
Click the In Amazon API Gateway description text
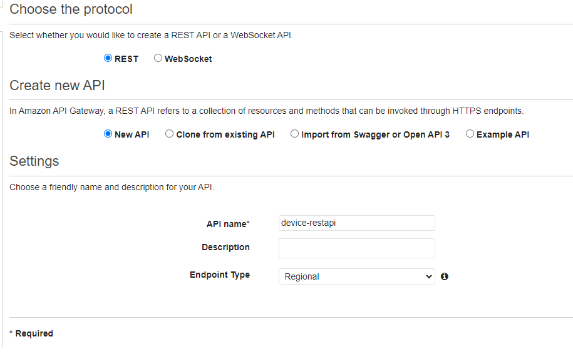(266, 111)
